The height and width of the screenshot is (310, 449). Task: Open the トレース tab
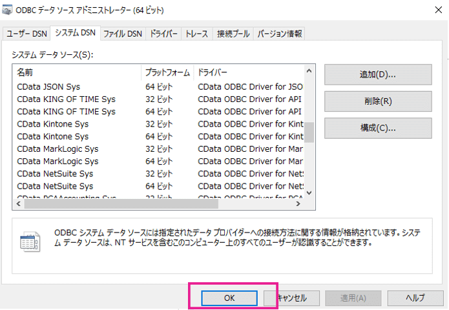tap(197, 34)
